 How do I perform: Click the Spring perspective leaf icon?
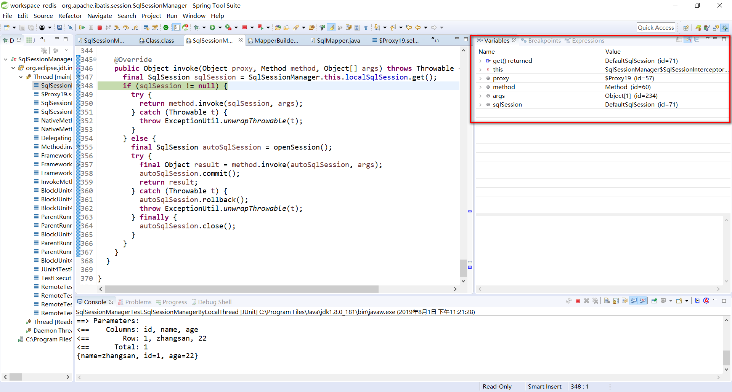(698, 27)
